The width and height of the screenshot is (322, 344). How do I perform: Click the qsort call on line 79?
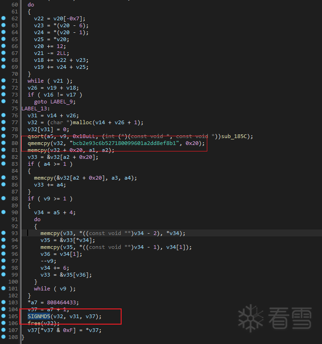35,136
